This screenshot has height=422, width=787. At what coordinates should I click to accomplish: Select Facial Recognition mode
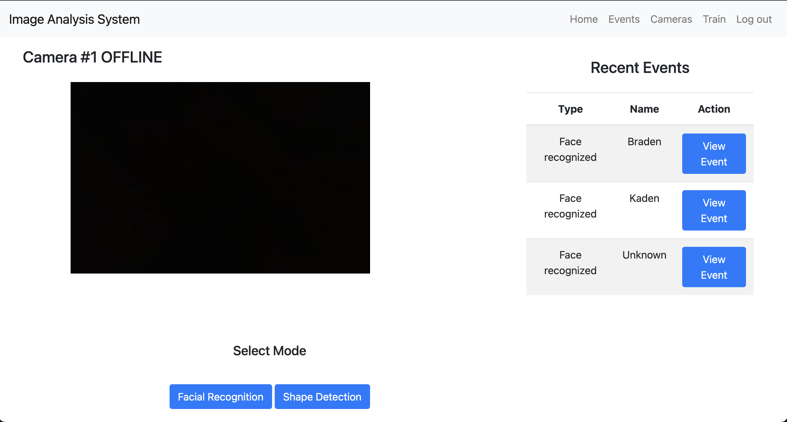(x=221, y=397)
